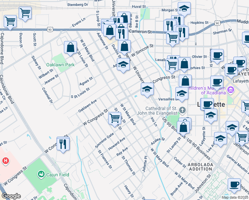This screenshot has height=200, width=249.
Task: Click the Henry St label
Action: 129,191
